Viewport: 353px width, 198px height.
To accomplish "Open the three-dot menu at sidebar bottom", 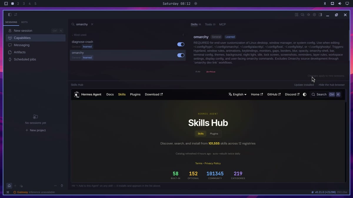I will [x=55, y=186].
